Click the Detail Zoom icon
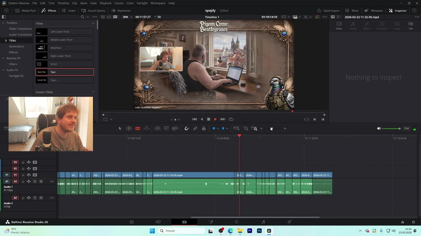421x236 pixels. 246,128
